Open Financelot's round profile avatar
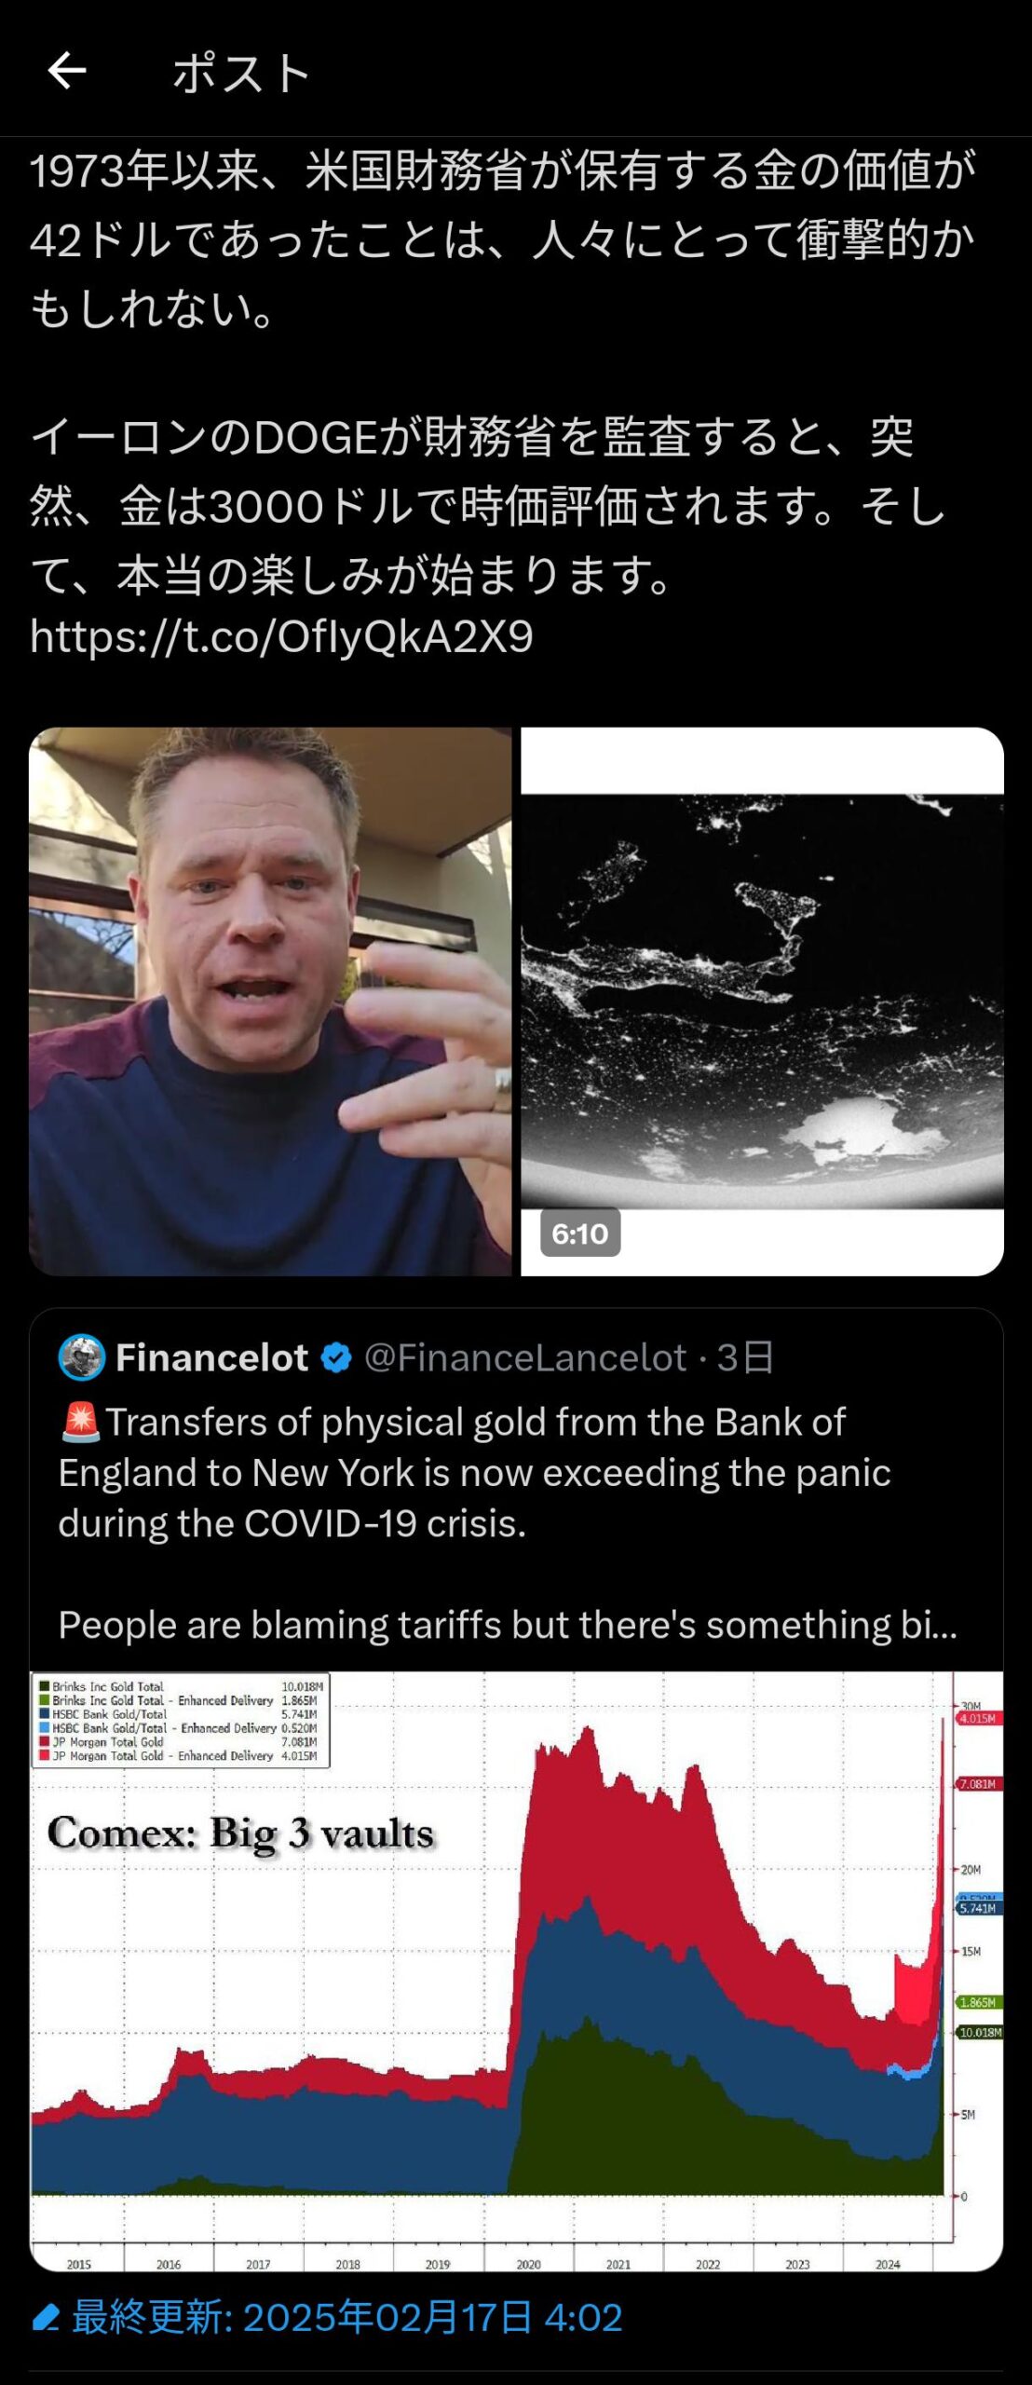 click(81, 1357)
